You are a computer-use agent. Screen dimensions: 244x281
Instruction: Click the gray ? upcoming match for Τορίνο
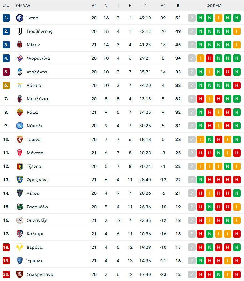pos(192,139)
